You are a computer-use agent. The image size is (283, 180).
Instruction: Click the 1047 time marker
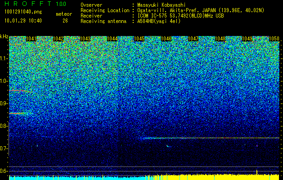pos(193,39)
